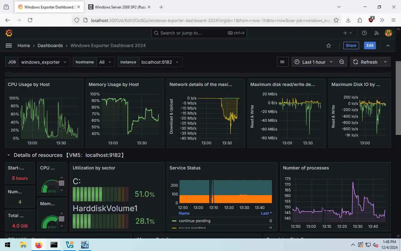The width and height of the screenshot is (401, 251).
Task: Switch to Windows Server 2008 SP2 tab
Action: 120,7
